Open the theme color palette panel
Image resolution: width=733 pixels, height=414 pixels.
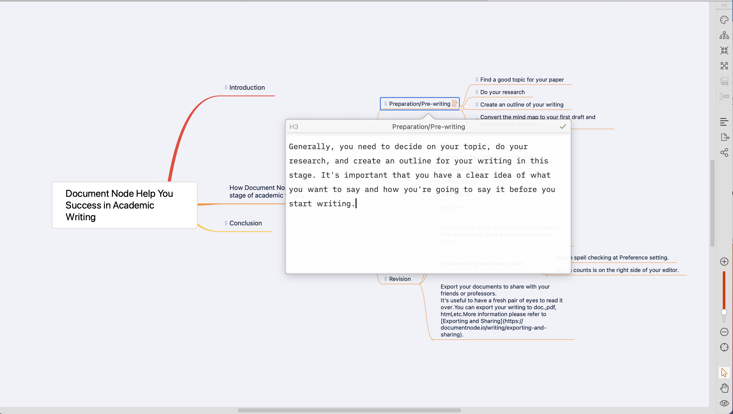(x=725, y=20)
